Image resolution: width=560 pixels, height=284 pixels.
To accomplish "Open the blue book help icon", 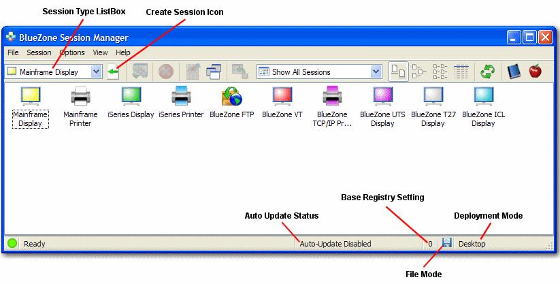I will (514, 72).
